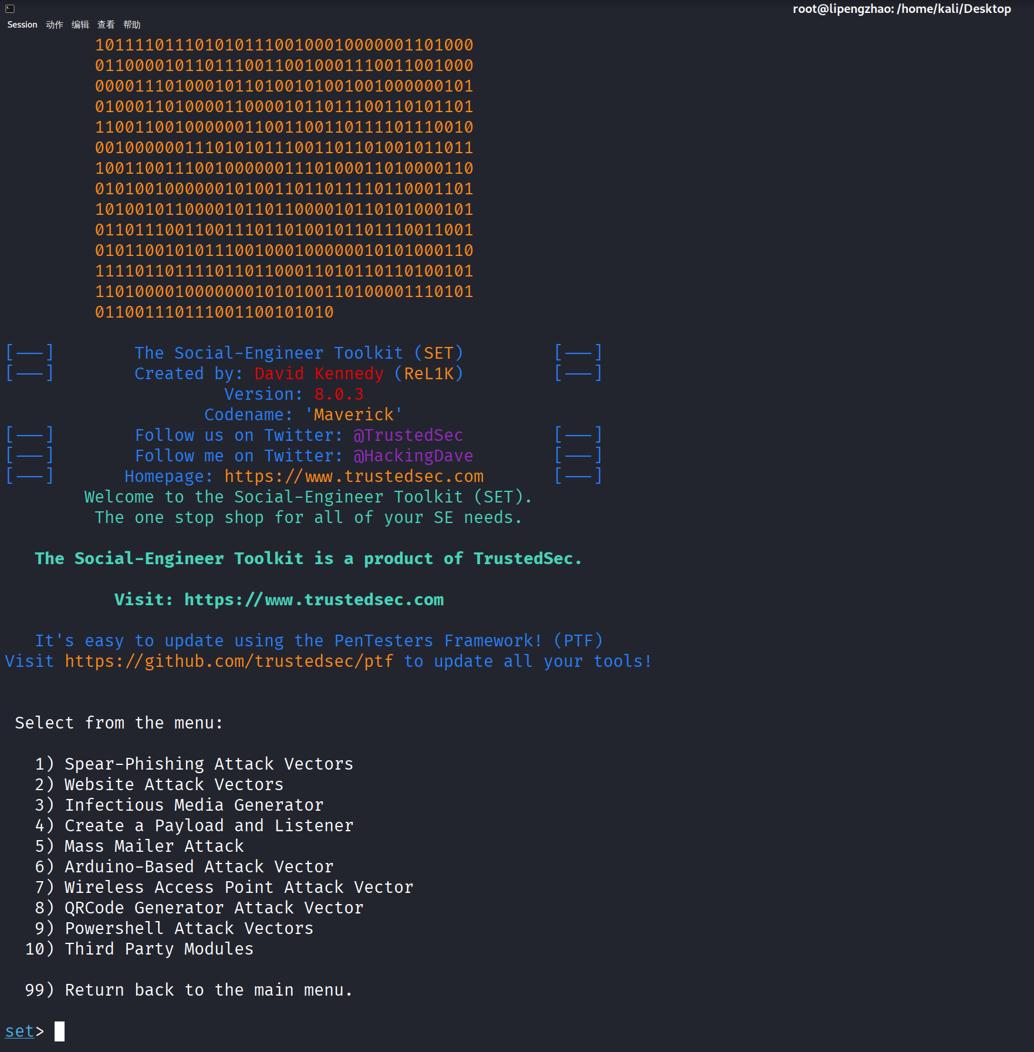Open the 动作 menu
This screenshot has width=1034, height=1052.
coord(55,25)
